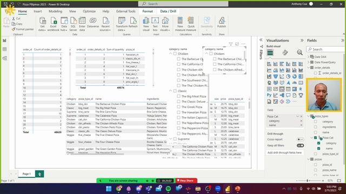The image size is (346, 194).
Task: Create a New measure
Action: click(x=180, y=24)
